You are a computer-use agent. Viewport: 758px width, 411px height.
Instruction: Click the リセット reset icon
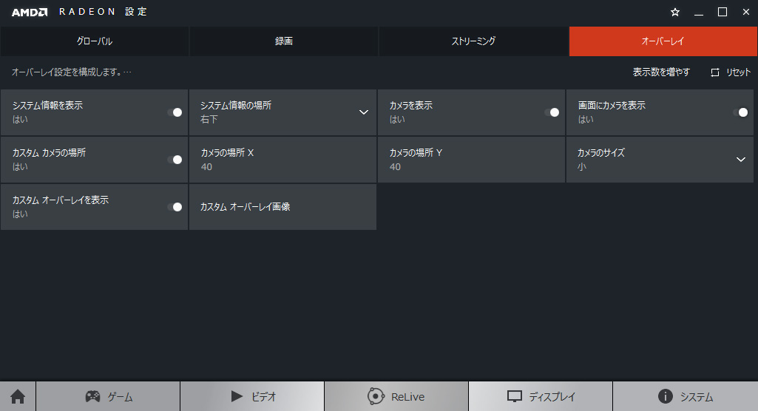tap(715, 72)
